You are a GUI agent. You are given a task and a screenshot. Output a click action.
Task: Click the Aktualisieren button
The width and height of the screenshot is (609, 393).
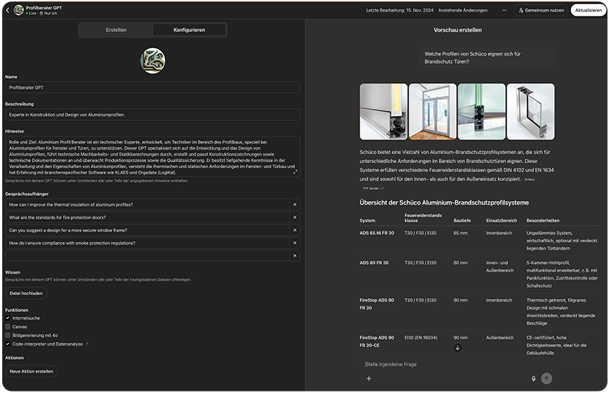tap(588, 10)
